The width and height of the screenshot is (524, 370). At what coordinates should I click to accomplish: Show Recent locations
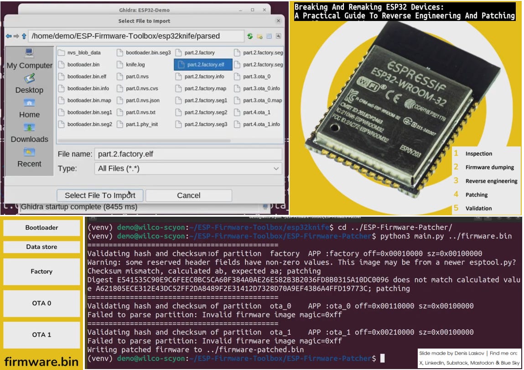(29, 158)
